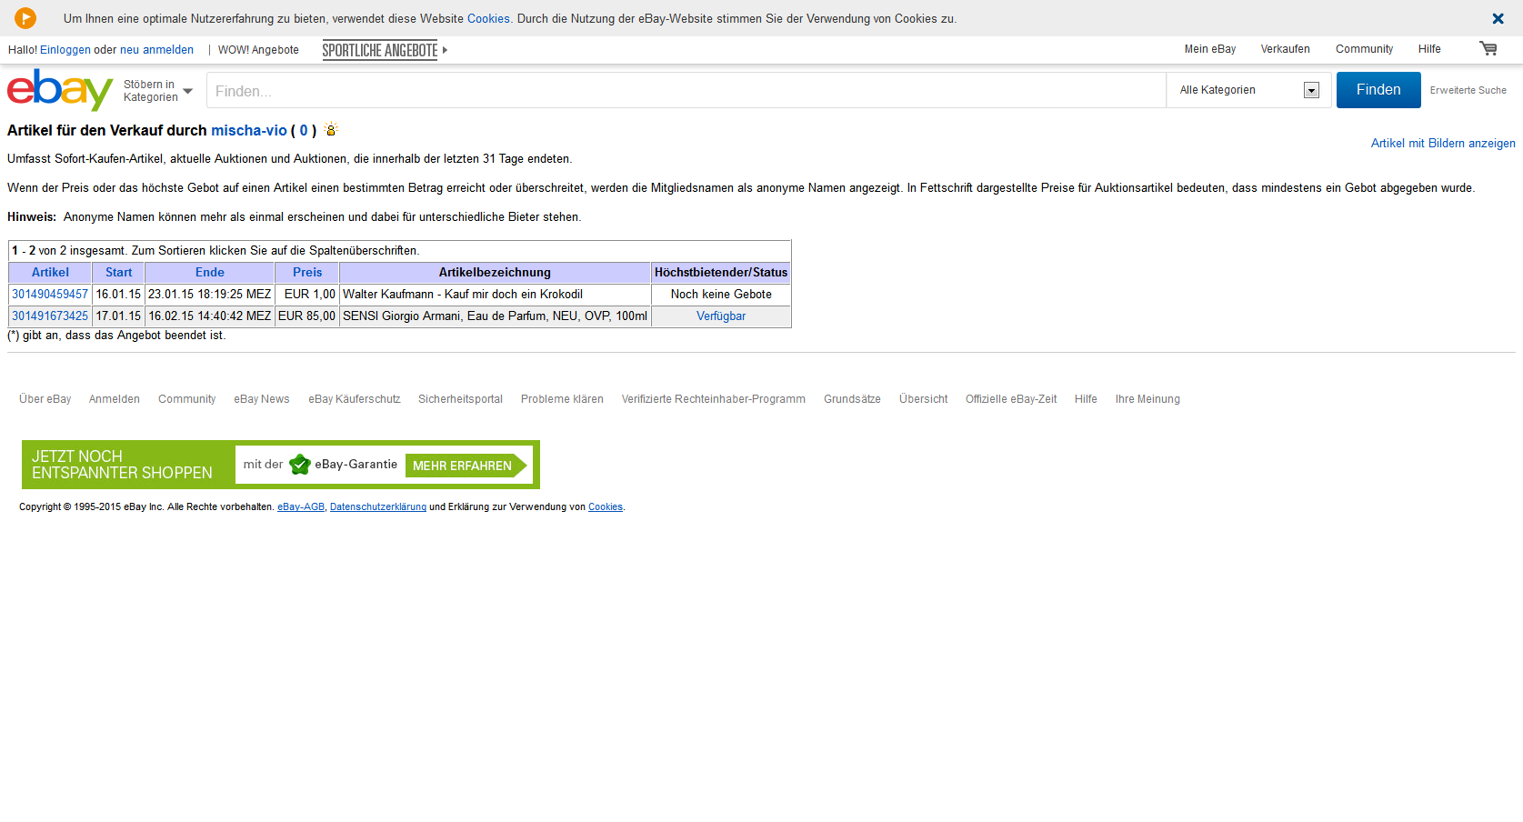Open the Verkaufen menu item
Screen dimensions: 1523x822
pyautogui.click(x=1285, y=49)
